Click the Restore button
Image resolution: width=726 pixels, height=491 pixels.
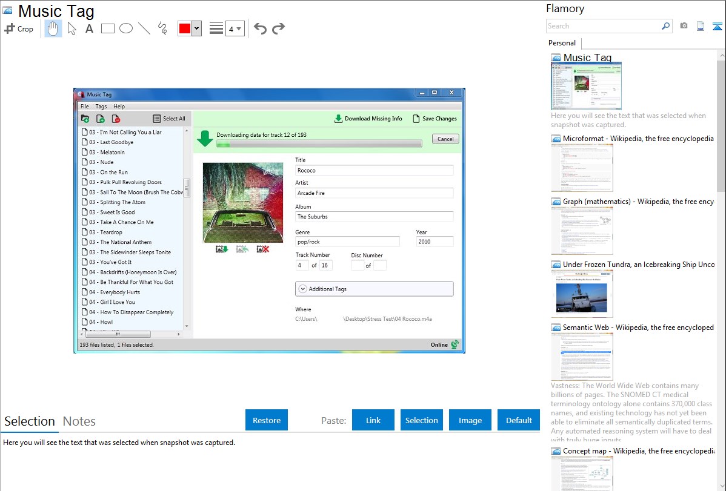pyautogui.click(x=267, y=420)
